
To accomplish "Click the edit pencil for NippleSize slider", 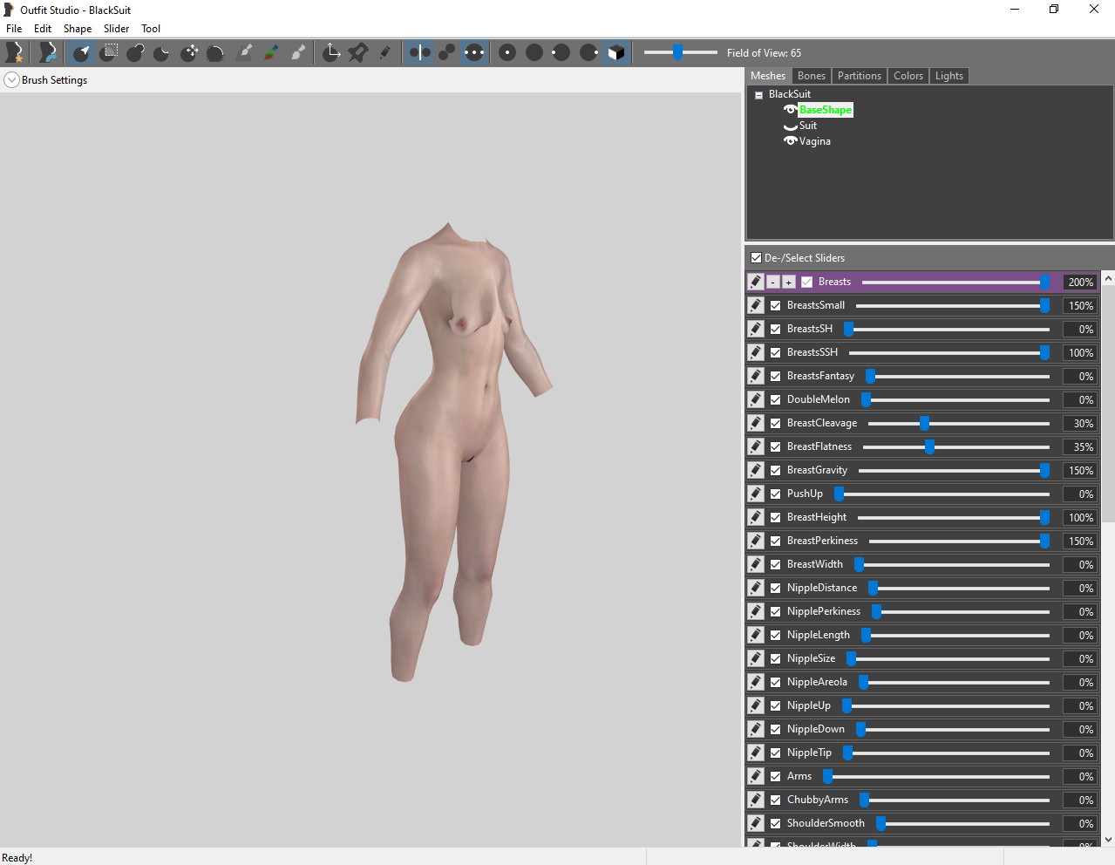I will click(756, 658).
